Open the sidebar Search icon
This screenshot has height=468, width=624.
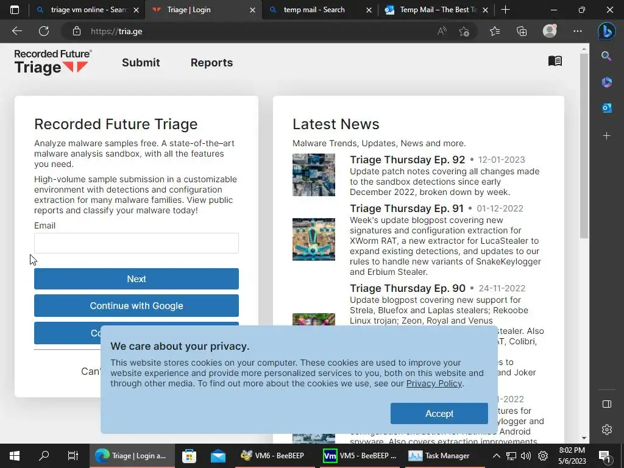pos(606,56)
